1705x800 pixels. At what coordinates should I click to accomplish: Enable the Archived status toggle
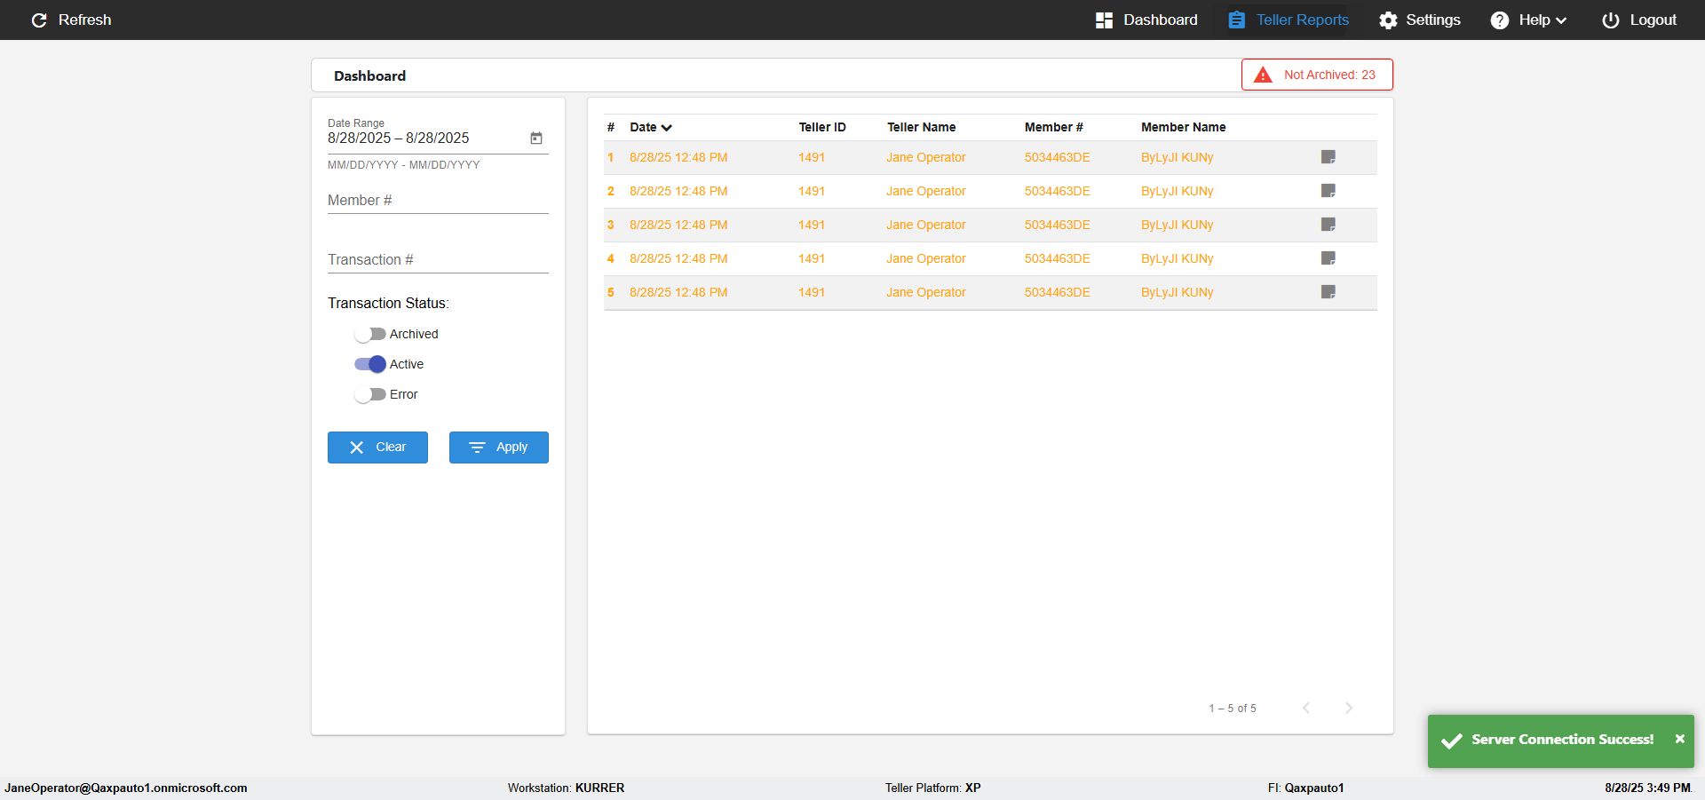[369, 335]
